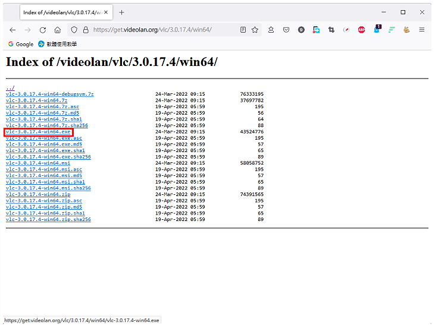Click the forward navigation arrow
The height and width of the screenshot is (325, 435).
point(27,30)
